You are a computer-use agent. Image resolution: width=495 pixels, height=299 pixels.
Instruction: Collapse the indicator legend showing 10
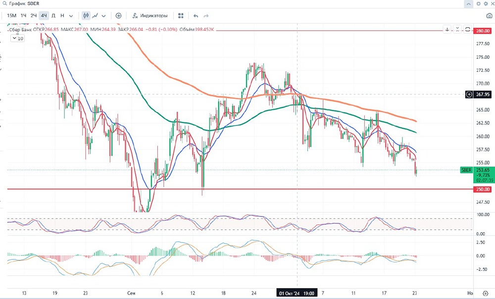tap(17, 39)
